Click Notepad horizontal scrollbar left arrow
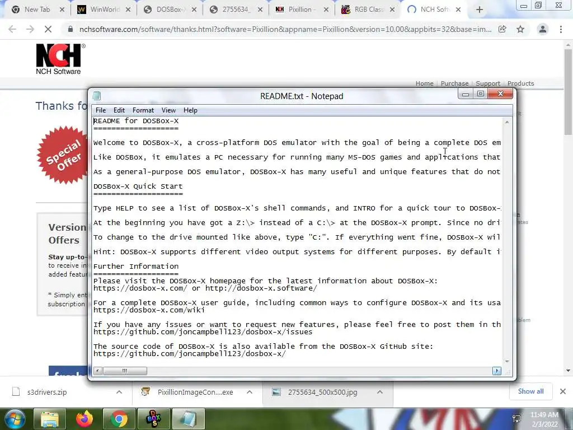The width and height of the screenshot is (573, 430). click(97, 371)
